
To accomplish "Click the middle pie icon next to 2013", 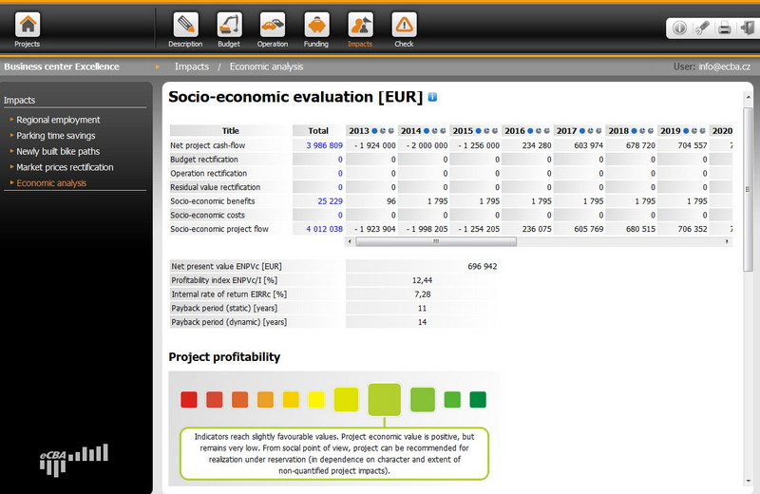I will tap(383, 131).
